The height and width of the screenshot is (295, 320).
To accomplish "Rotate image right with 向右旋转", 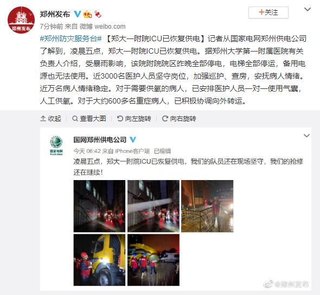I will (179, 119).
